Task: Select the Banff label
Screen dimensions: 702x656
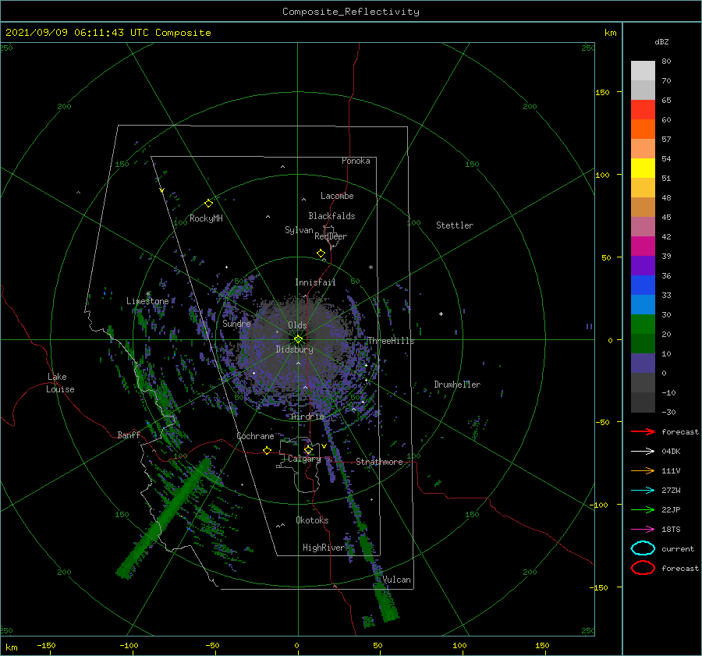Action: click(x=129, y=434)
